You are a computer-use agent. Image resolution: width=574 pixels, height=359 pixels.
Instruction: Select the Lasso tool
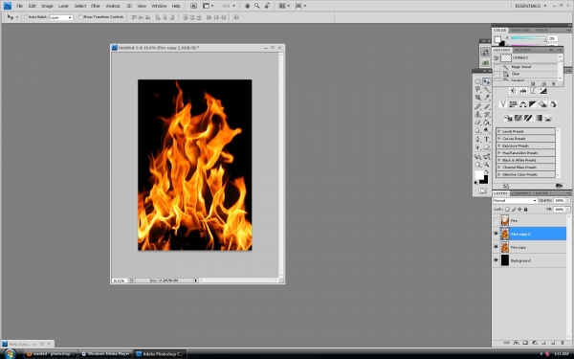pyautogui.click(x=477, y=89)
